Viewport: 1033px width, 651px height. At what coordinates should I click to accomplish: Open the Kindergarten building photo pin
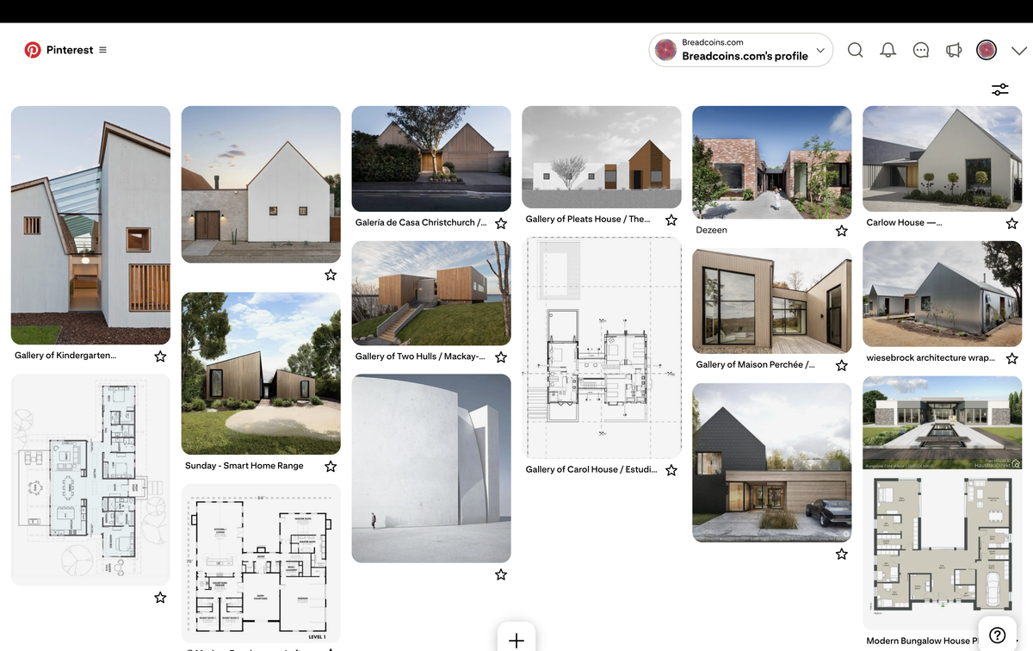(x=90, y=226)
